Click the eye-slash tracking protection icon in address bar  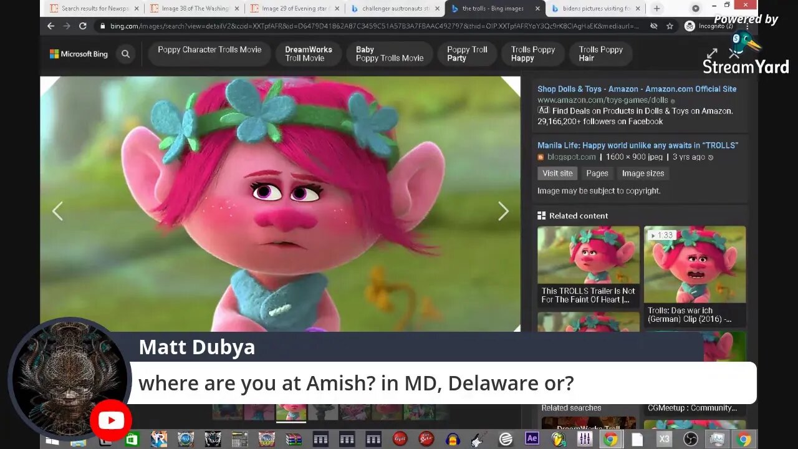(653, 26)
